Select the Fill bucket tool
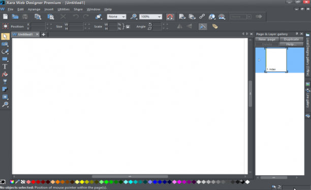 (5, 74)
